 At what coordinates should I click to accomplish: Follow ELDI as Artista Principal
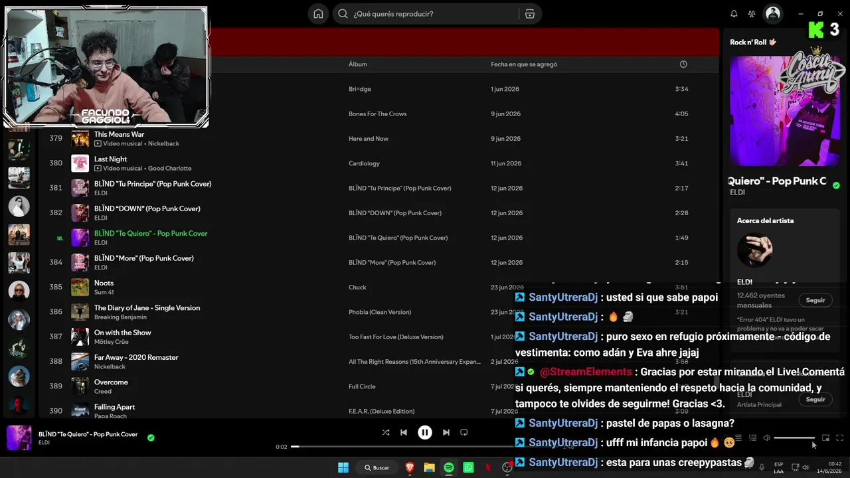tap(815, 399)
